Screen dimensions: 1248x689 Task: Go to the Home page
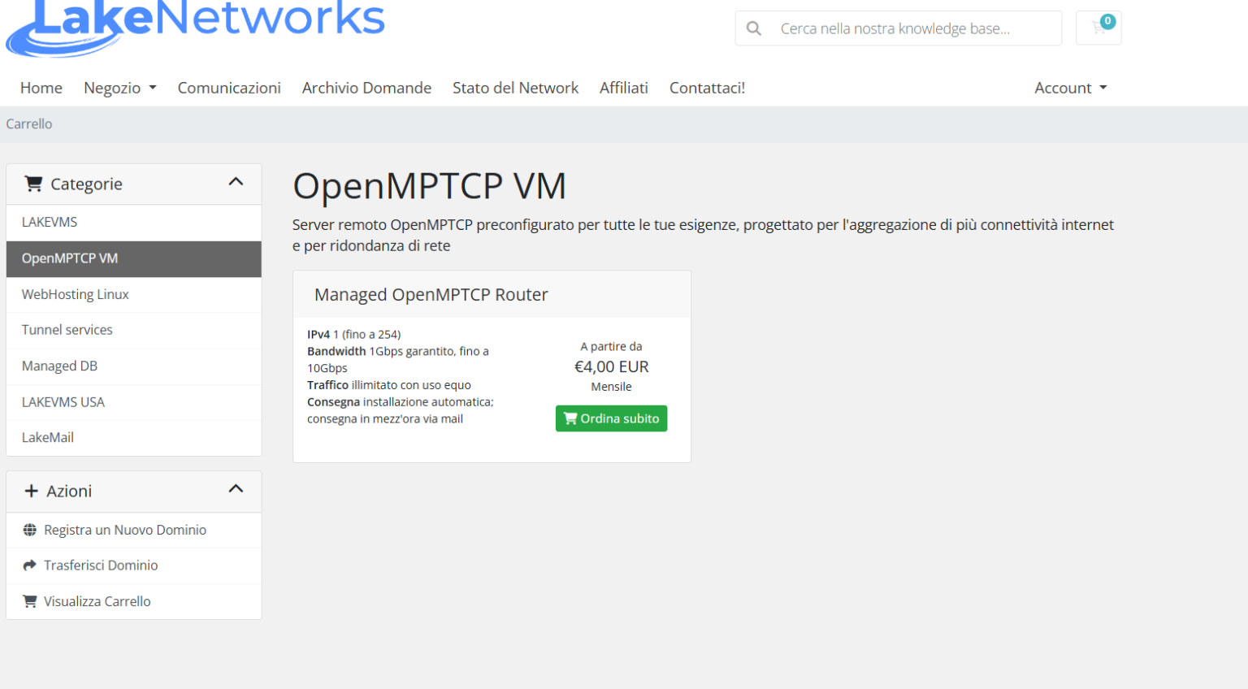click(41, 88)
